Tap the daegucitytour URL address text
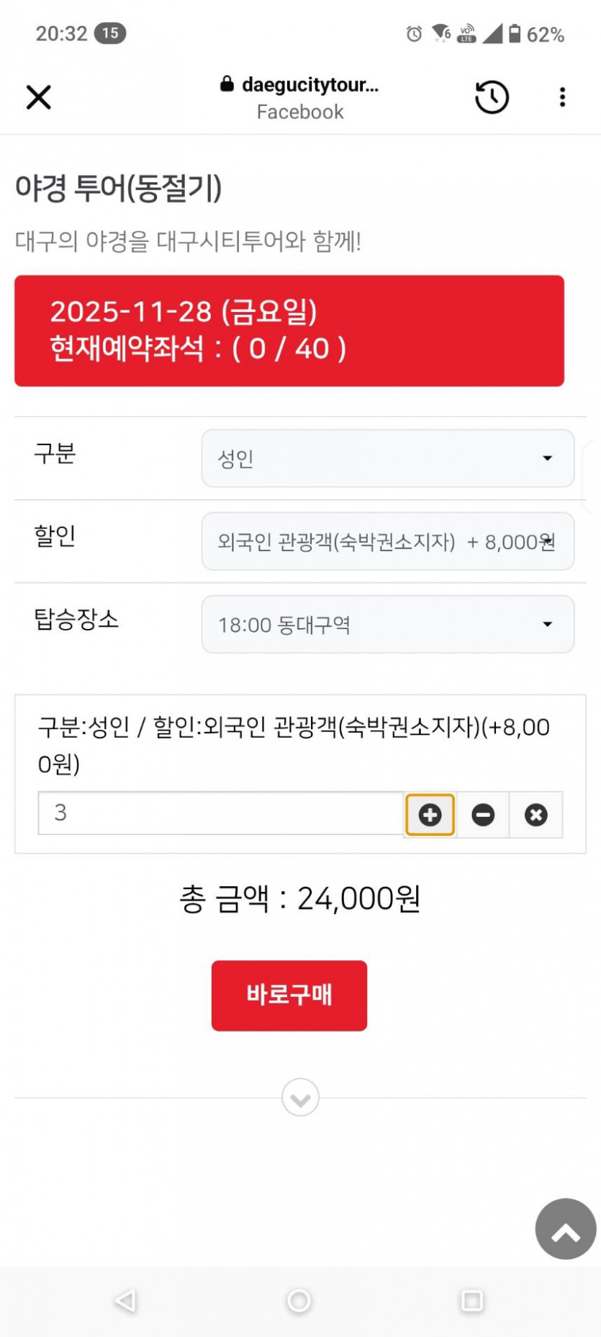Image resolution: width=601 pixels, height=1337 pixels. (309, 85)
